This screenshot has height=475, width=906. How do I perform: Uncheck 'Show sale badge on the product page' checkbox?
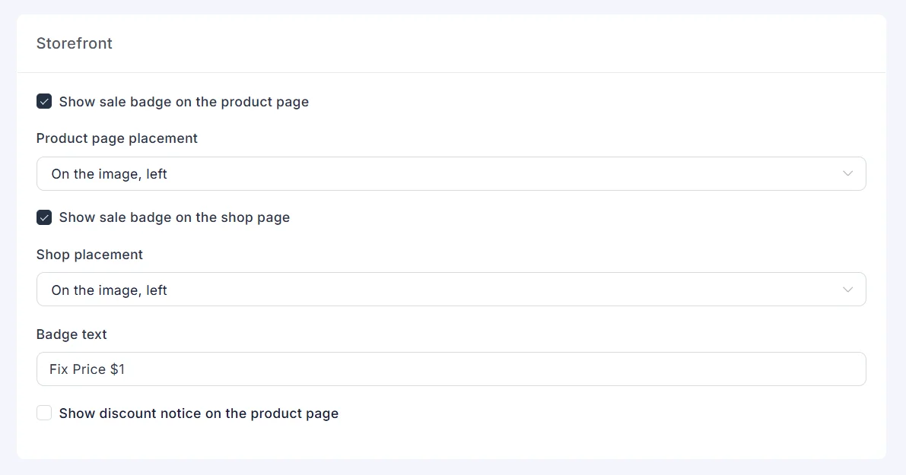tap(44, 102)
